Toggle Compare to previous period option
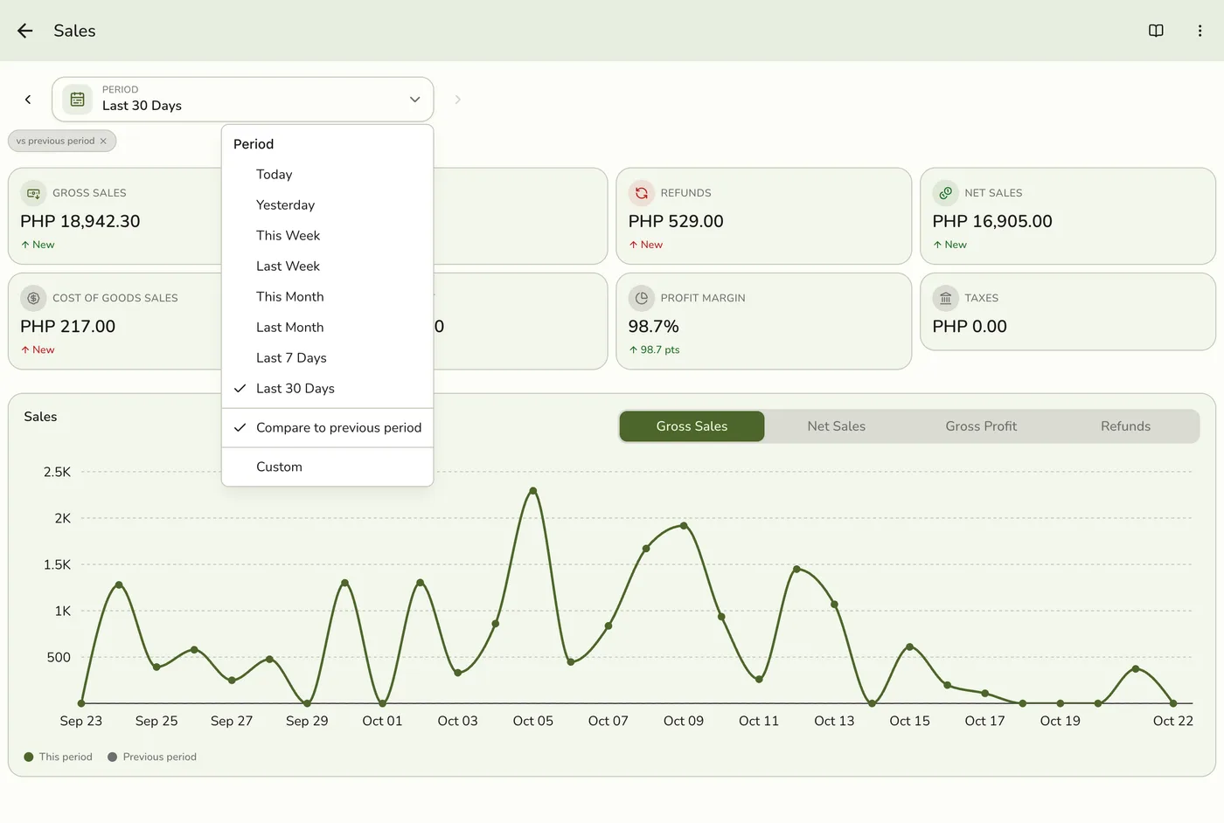 pos(328,428)
